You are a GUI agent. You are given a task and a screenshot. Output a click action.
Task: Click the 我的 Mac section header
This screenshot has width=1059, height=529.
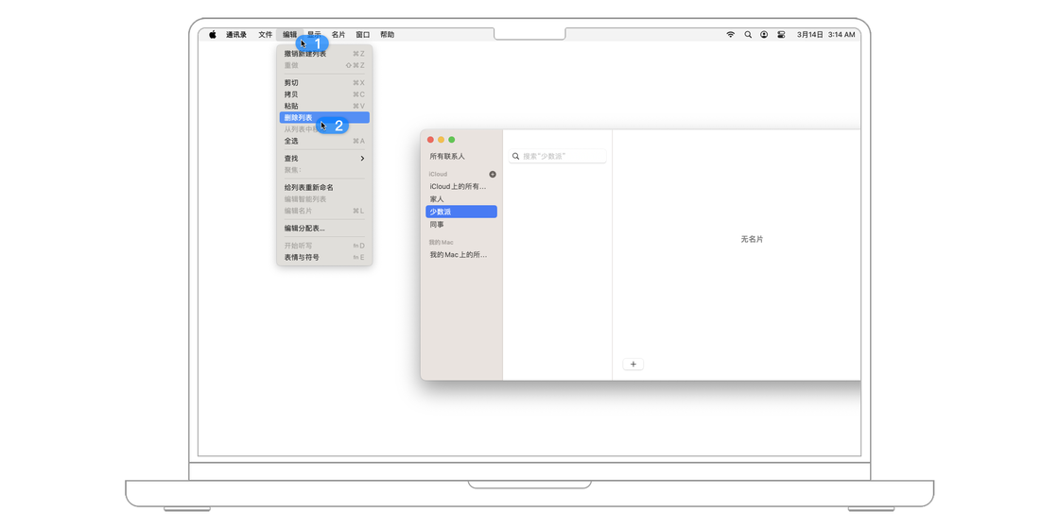(x=441, y=242)
